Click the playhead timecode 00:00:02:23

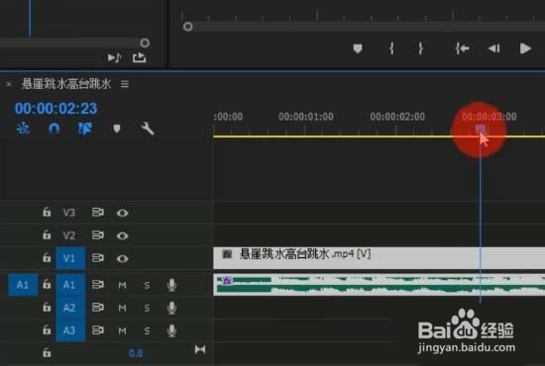(x=55, y=109)
